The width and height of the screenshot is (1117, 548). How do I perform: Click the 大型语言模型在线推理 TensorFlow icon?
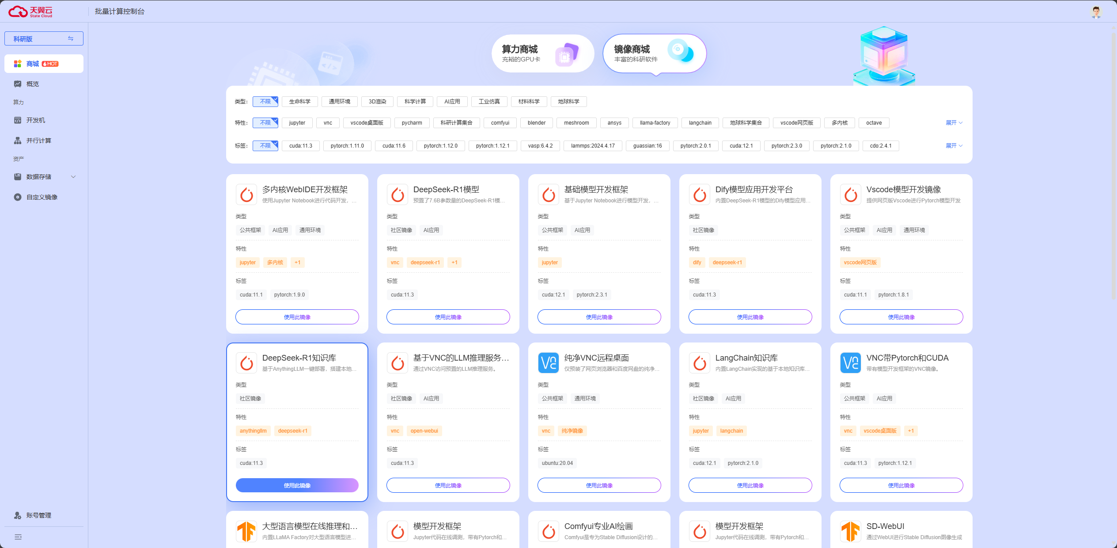(246, 531)
